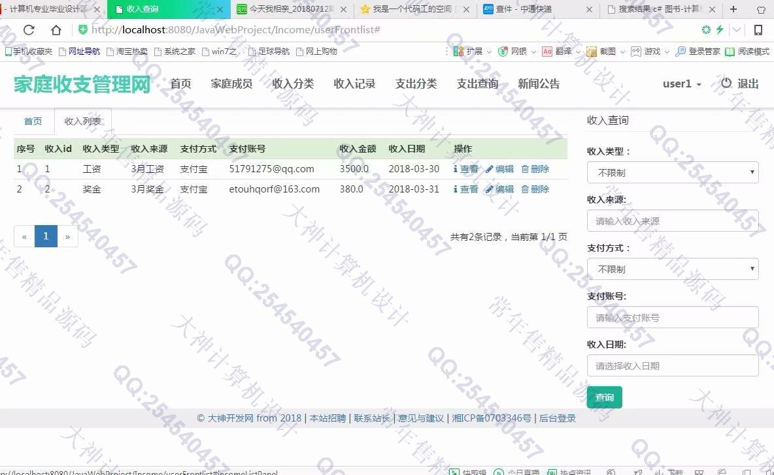Open a new browser tab with plus icon
The width and height of the screenshot is (774, 475).
click(x=733, y=9)
